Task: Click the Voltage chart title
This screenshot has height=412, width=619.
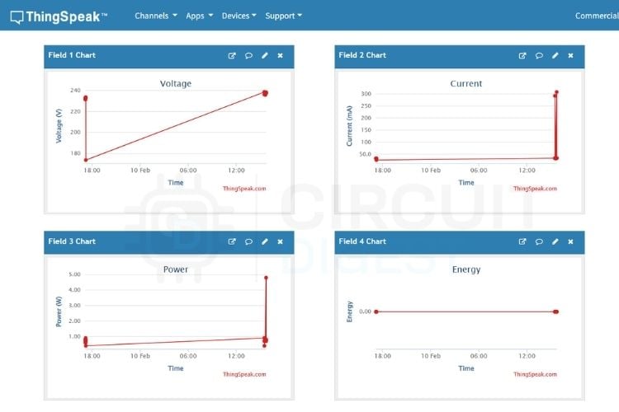Action: tap(176, 83)
